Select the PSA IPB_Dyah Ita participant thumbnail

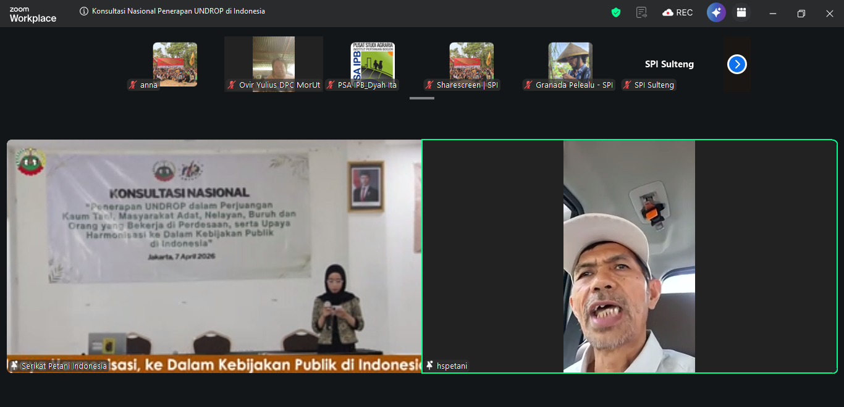point(372,61)
